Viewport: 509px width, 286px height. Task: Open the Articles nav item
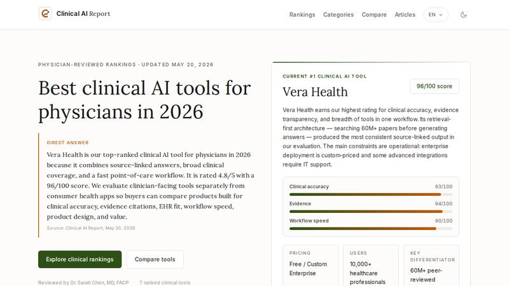coord(405,15)
